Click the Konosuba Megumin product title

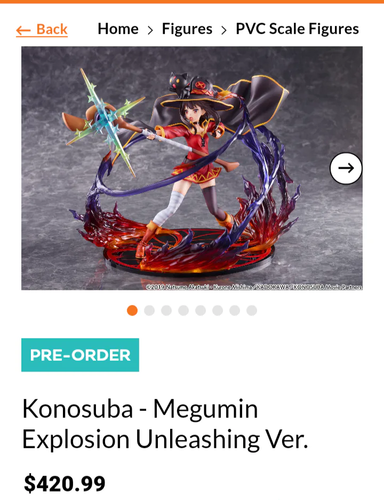(165, 424)
